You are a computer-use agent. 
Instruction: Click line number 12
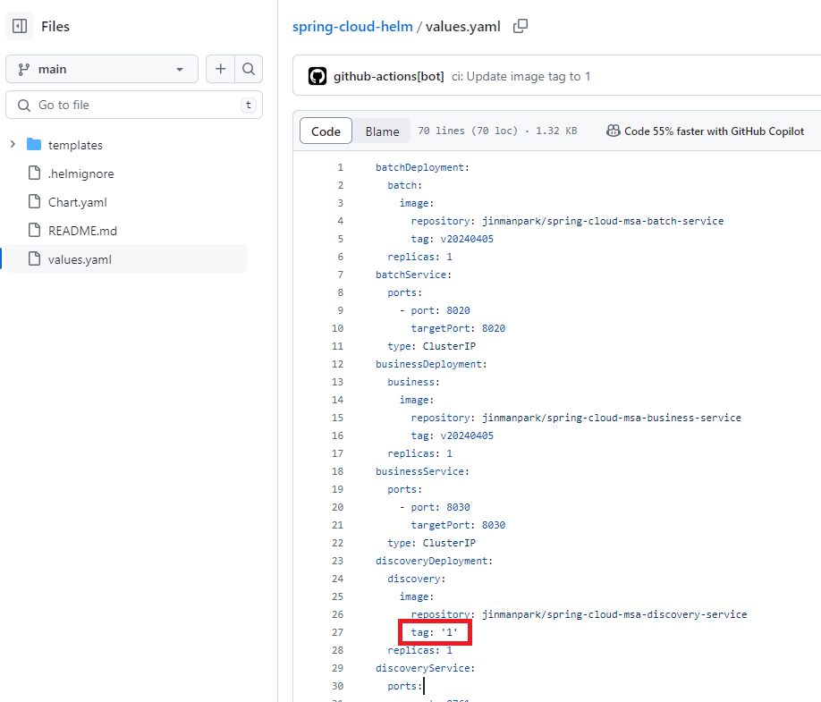(338, 364)
